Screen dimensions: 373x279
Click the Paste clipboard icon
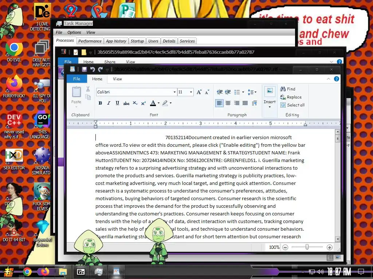[76, 92]
